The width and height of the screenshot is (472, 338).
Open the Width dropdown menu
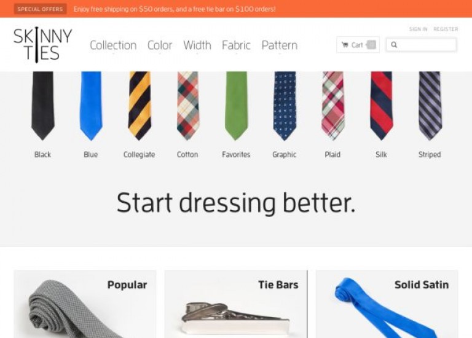197,45
